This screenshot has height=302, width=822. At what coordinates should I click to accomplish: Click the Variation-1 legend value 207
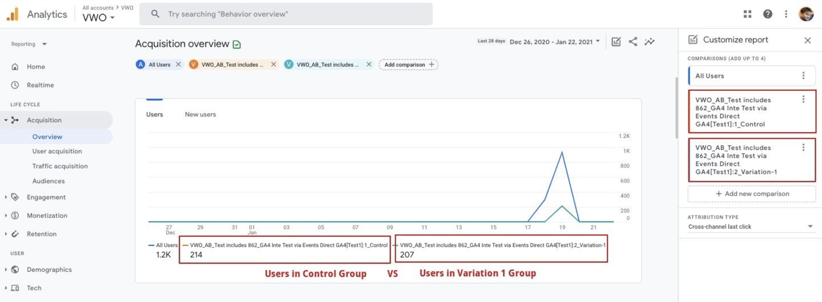pyautogui.click(x=407, y=255)
